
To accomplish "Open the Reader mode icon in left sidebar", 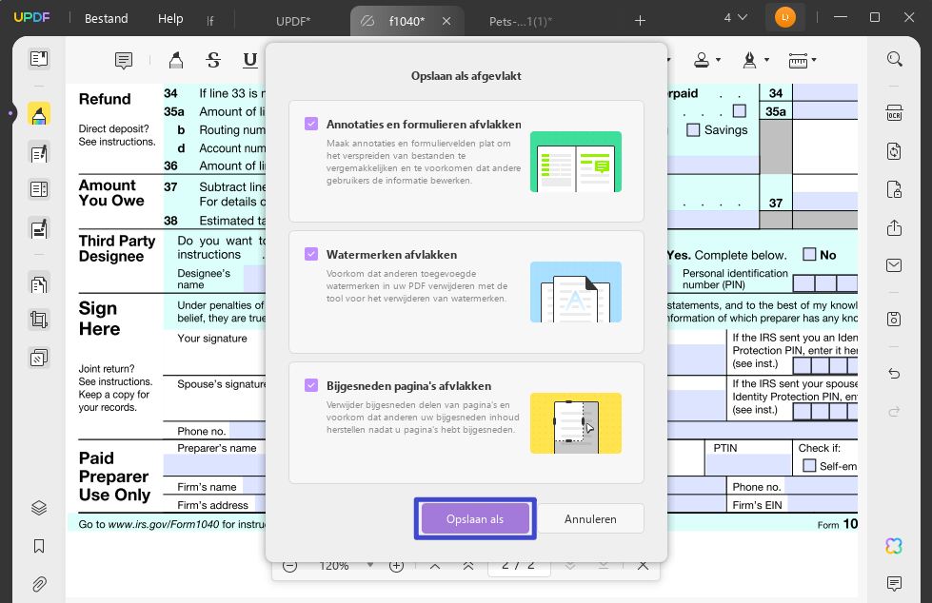I will 39,59.
